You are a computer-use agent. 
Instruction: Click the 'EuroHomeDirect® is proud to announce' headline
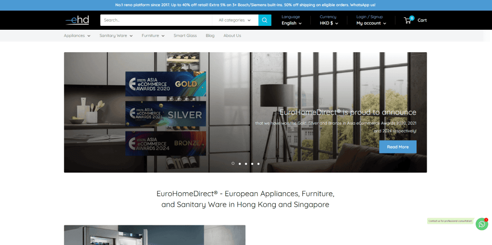tap(348, 113)
